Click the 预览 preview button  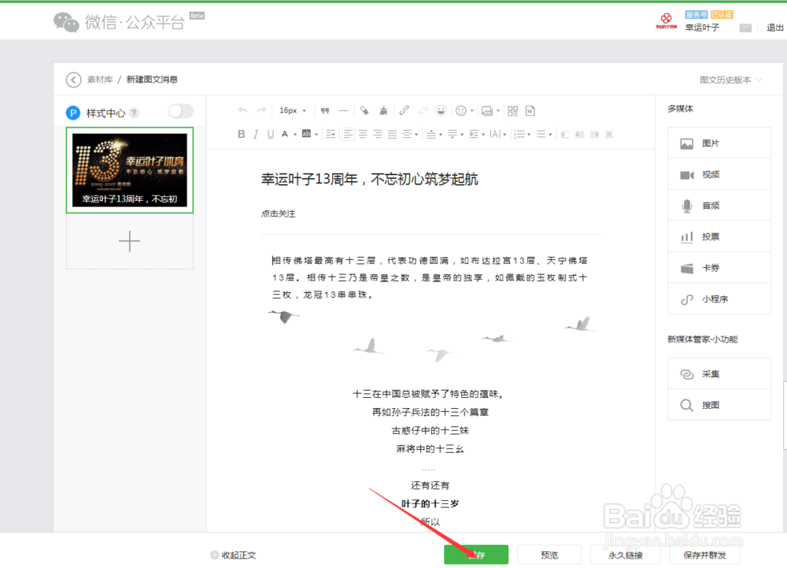tap(549, 555)
